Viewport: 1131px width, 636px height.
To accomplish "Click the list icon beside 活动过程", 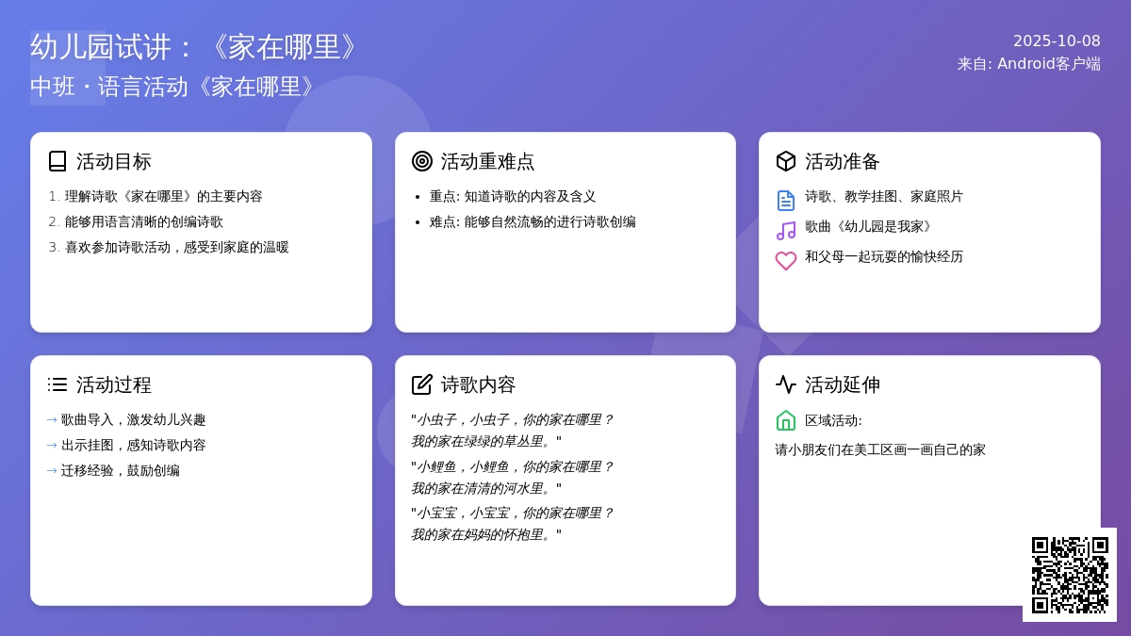I will click(57, 384).
